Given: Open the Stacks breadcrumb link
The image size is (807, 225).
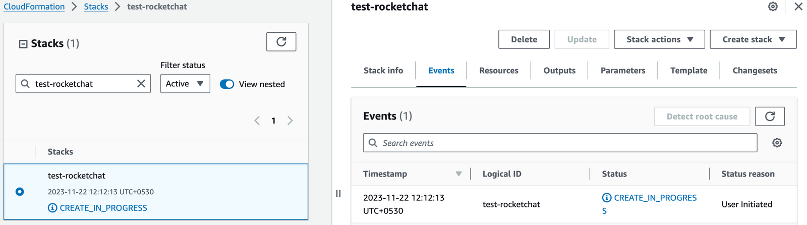Looking at the screenshot, I should [96, 7].
